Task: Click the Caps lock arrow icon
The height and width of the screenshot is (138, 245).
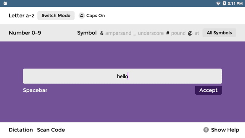Action: [81, 16]
